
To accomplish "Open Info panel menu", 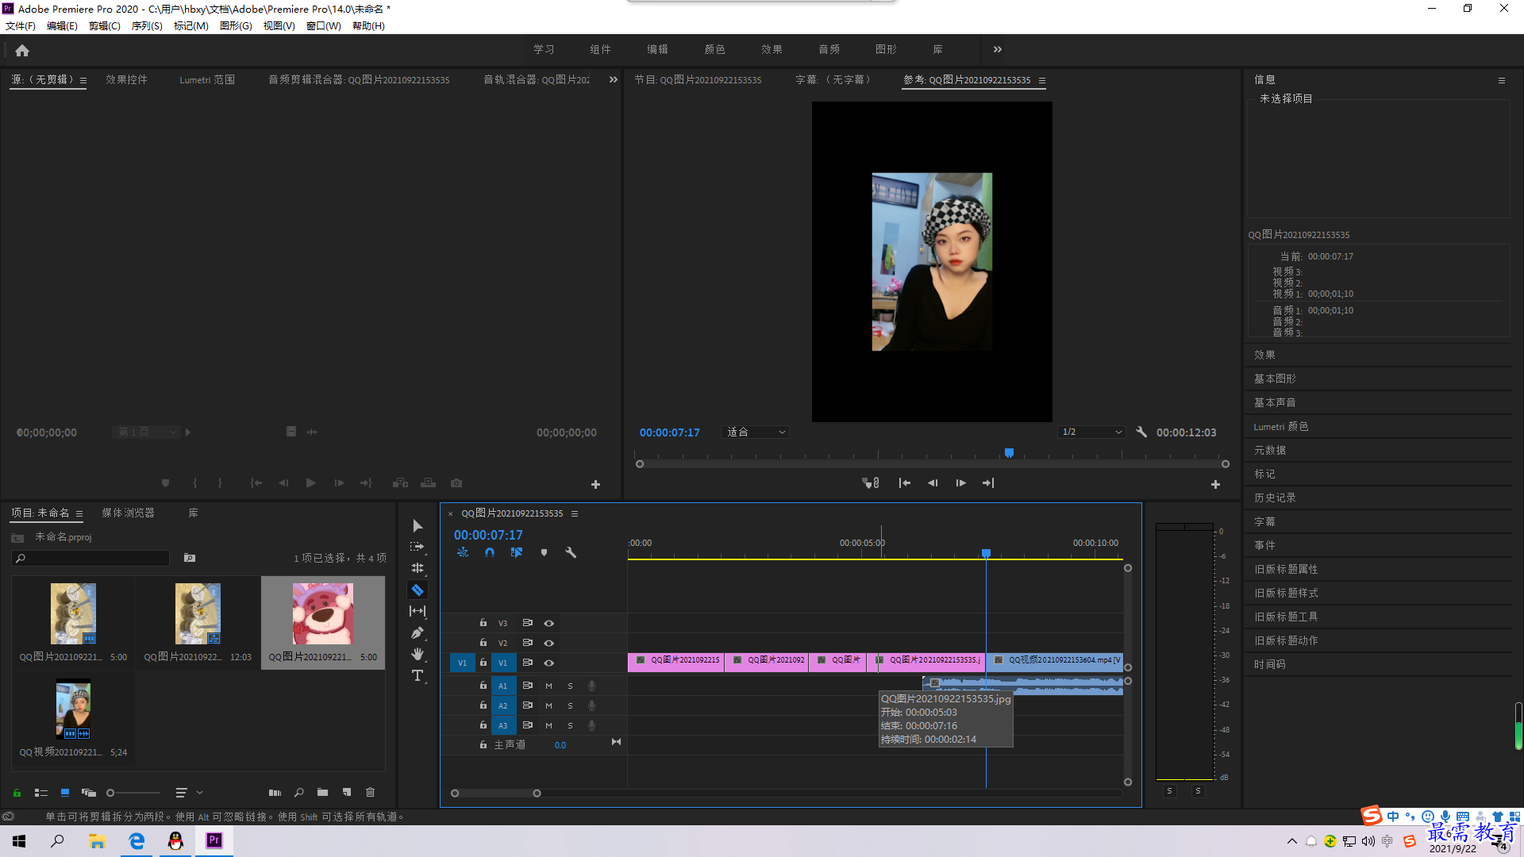I will click(1502, 80).
